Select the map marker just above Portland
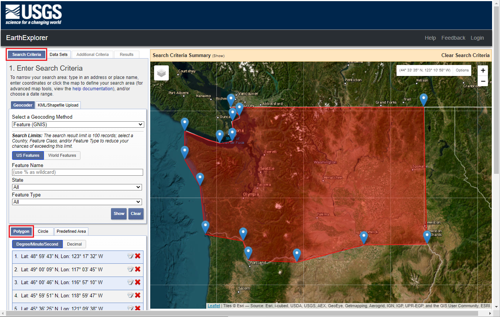Viewport: 500px width, 317px height. 248,253
